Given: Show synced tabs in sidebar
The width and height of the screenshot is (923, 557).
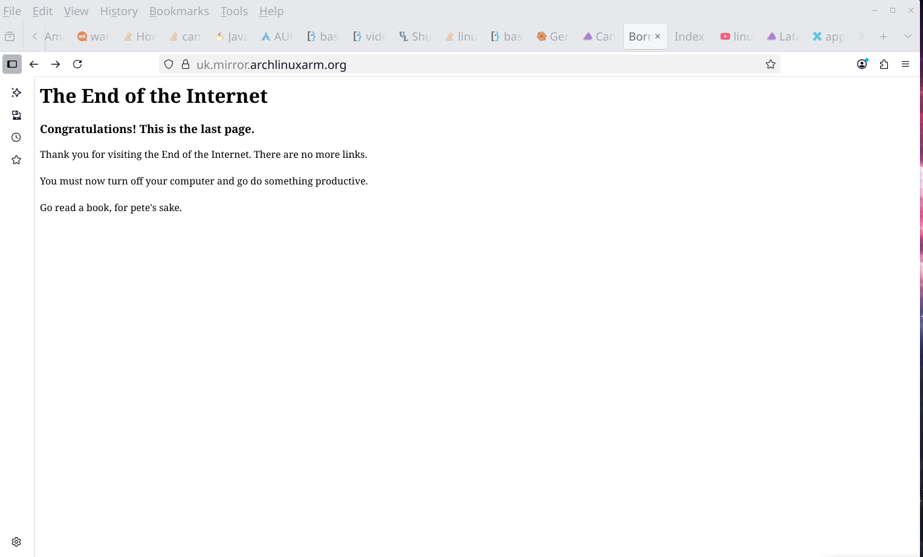Looking at the screenshot, I should 16,115.
